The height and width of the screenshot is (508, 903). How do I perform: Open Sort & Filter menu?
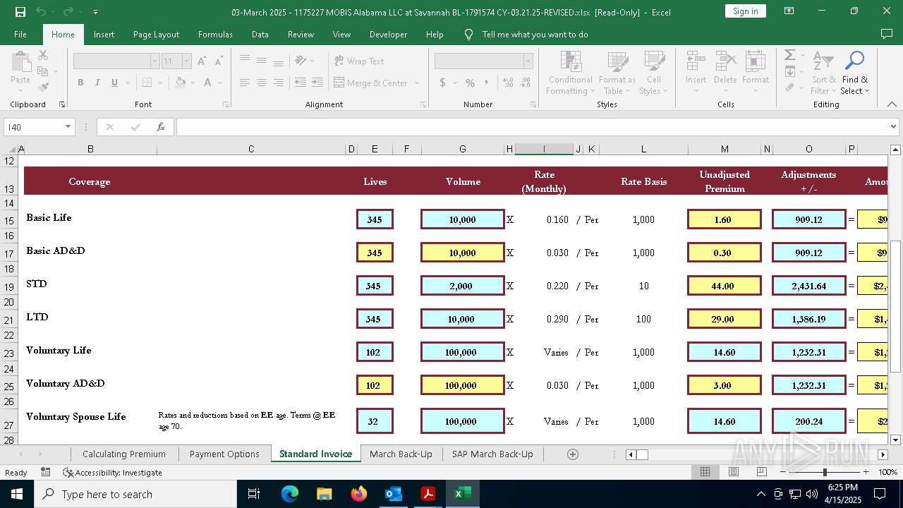click(x=823, y=73)
